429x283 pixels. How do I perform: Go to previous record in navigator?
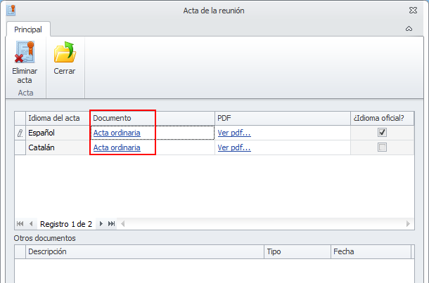(x=31, y=224)
